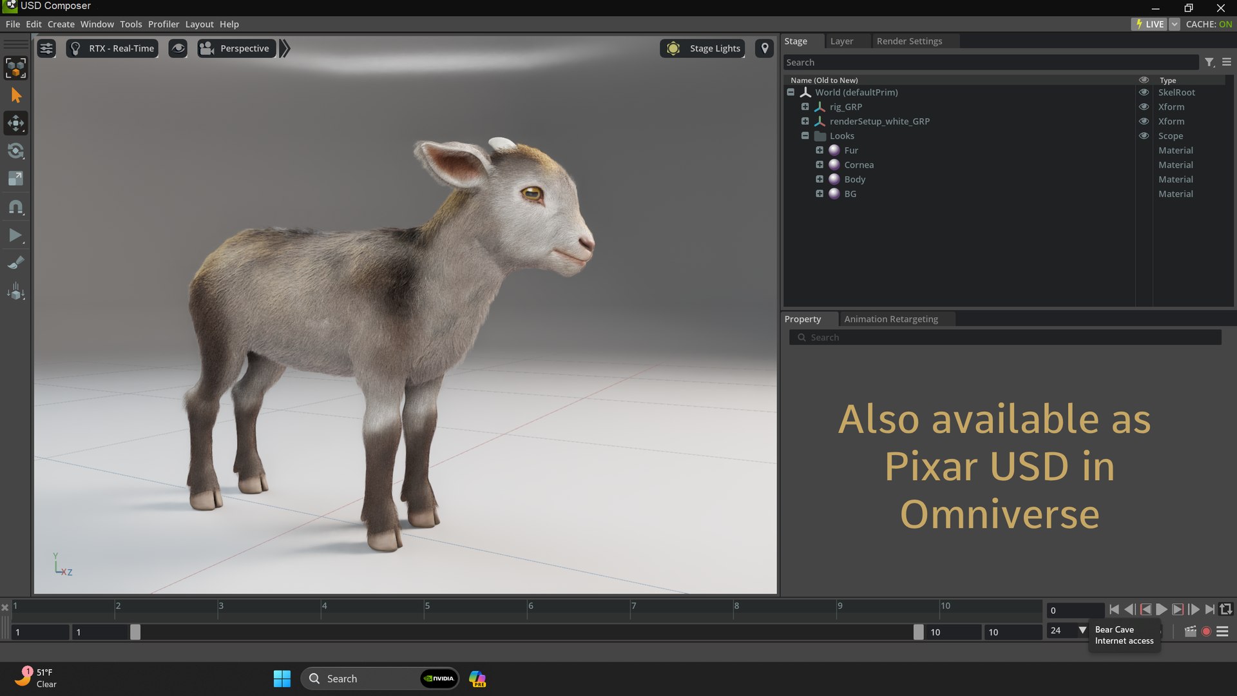Toggle the Snap magnet tool
The width and height of the screenshot is (1237, 696).
tap(15, 207)
